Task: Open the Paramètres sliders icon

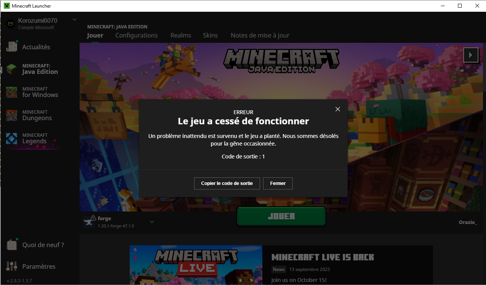Action: pos(12,266)
